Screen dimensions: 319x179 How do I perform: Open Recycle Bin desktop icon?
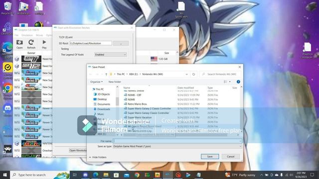pos(7,8)
